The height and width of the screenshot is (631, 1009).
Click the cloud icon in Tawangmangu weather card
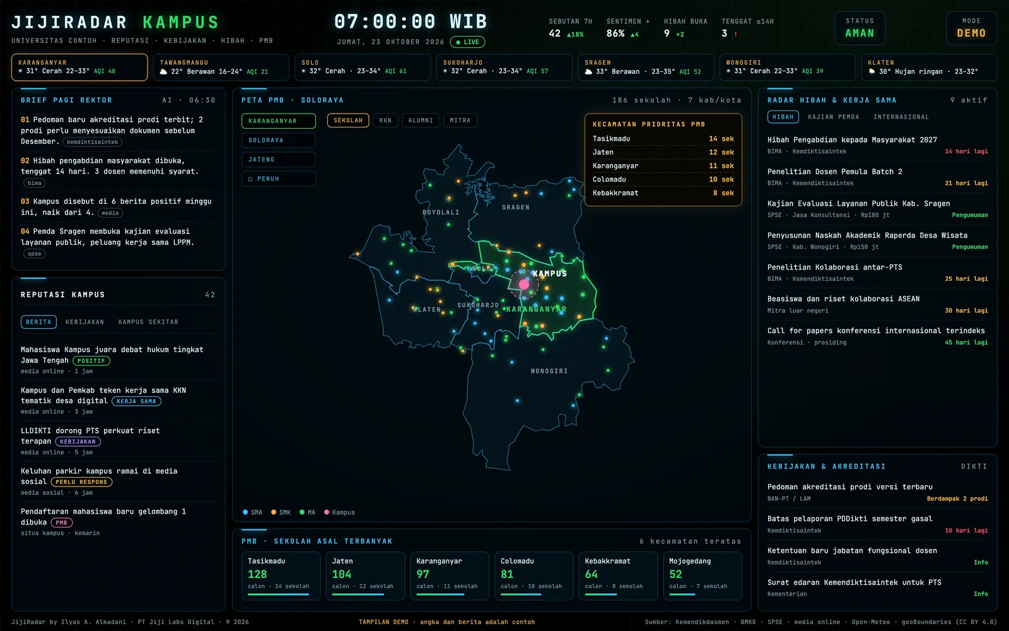tap(163, 72)
